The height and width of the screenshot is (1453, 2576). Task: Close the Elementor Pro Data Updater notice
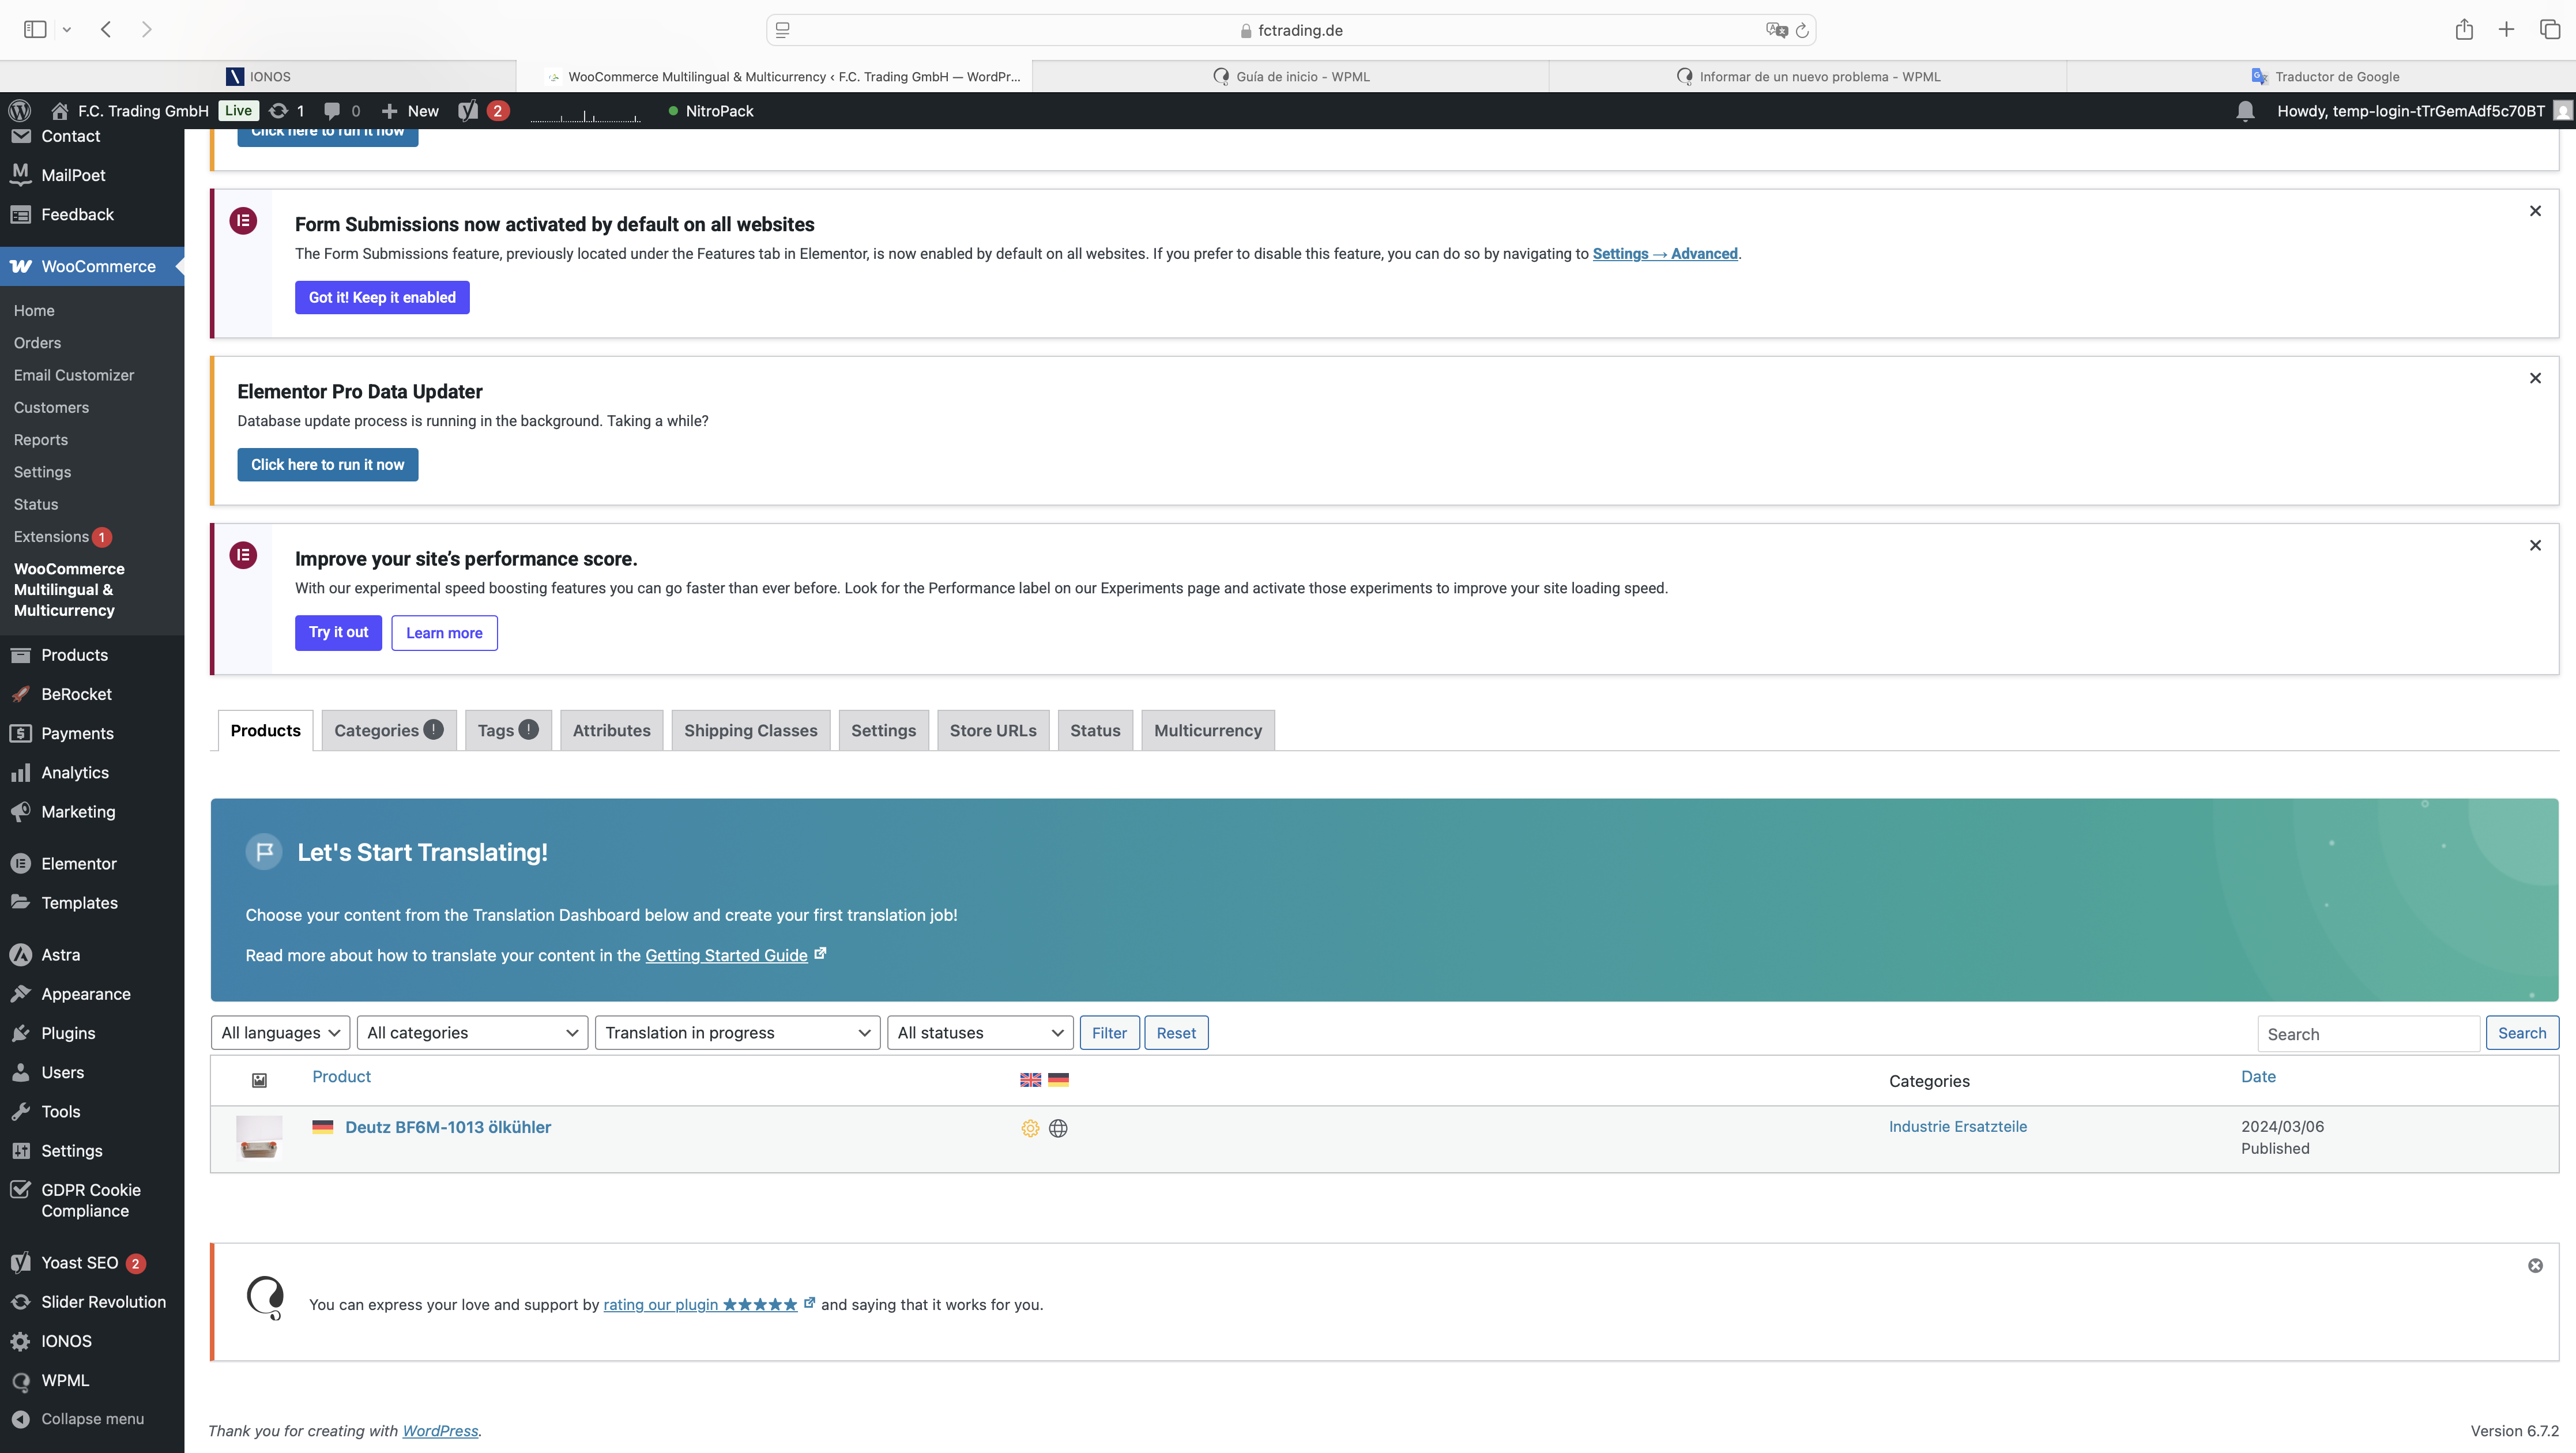(2535, 378)
